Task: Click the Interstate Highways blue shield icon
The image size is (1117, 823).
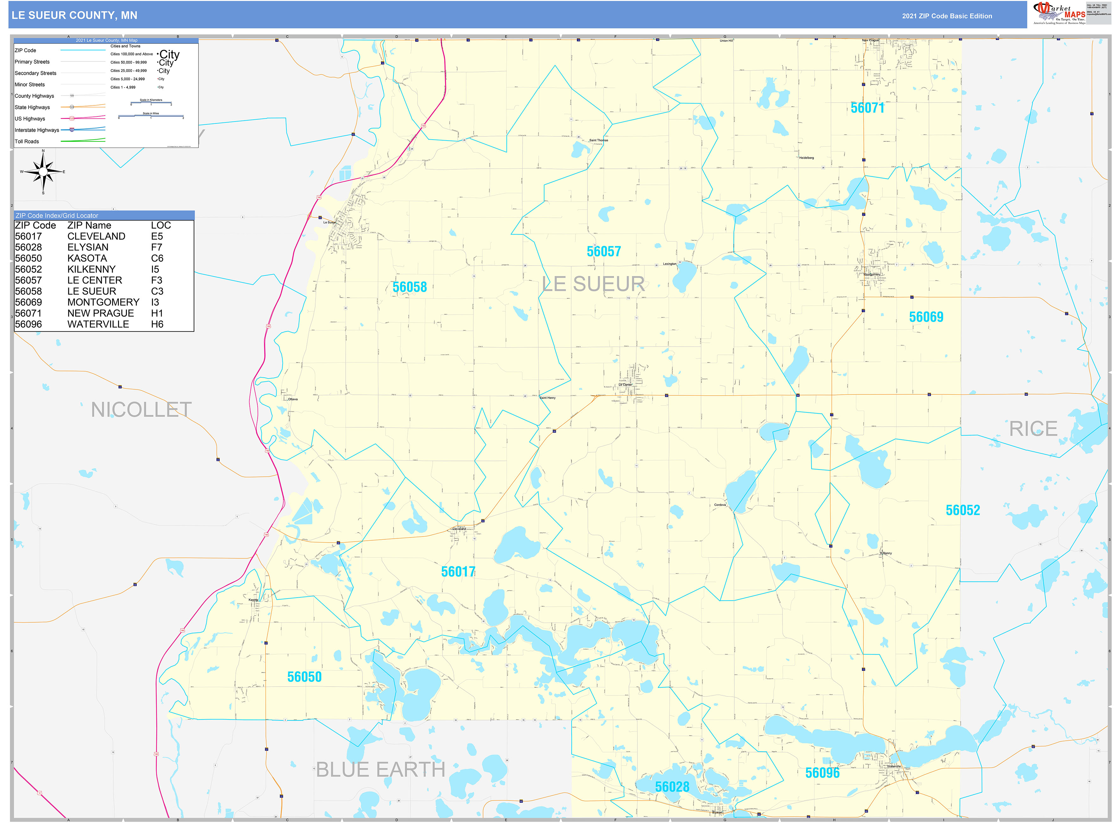Action: click(x=72, y=130)
